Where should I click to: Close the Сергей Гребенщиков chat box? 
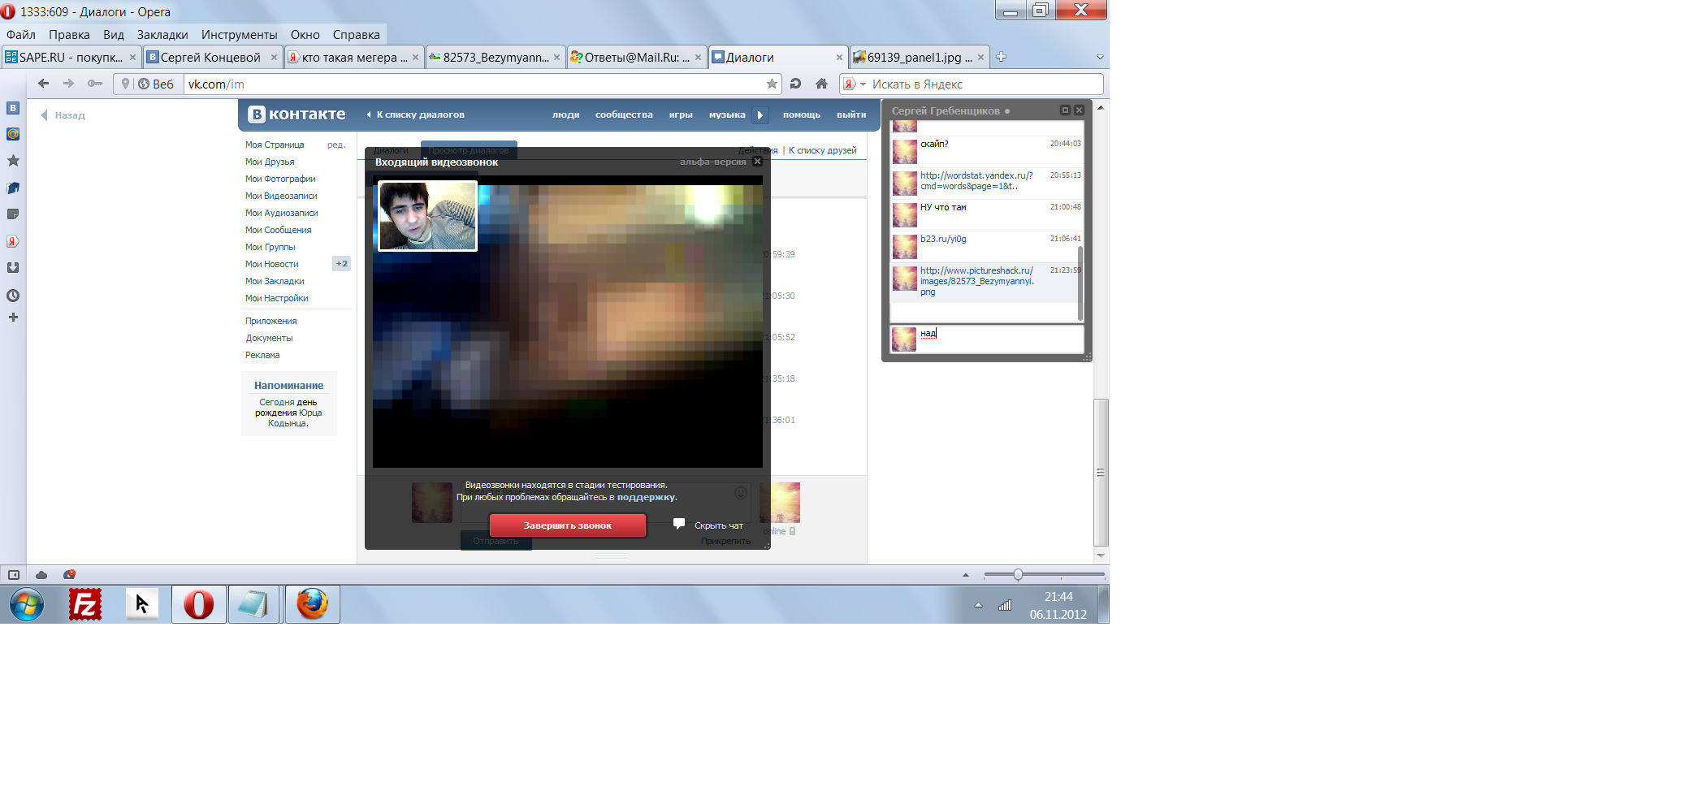pos(1079,110)
